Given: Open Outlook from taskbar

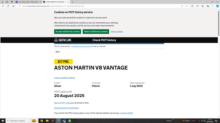Looking at the screenshot, I should pyautogui.click(x=64, y=121).
